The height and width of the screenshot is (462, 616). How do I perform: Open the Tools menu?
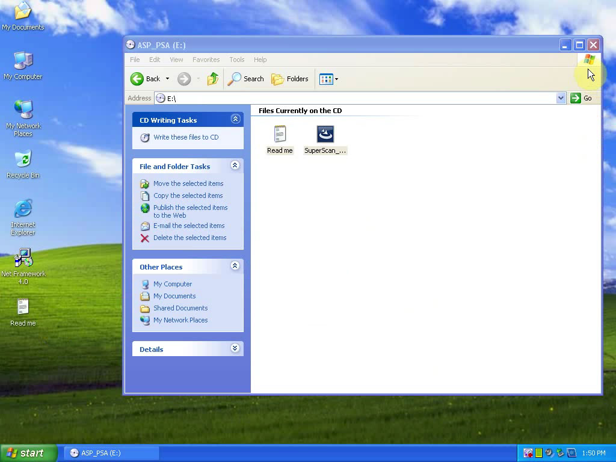coord(237,60)
